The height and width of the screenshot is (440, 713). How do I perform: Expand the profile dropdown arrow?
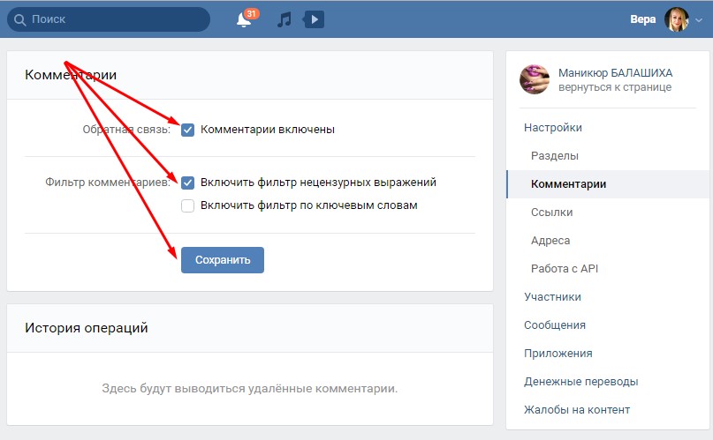coord(699,20)
